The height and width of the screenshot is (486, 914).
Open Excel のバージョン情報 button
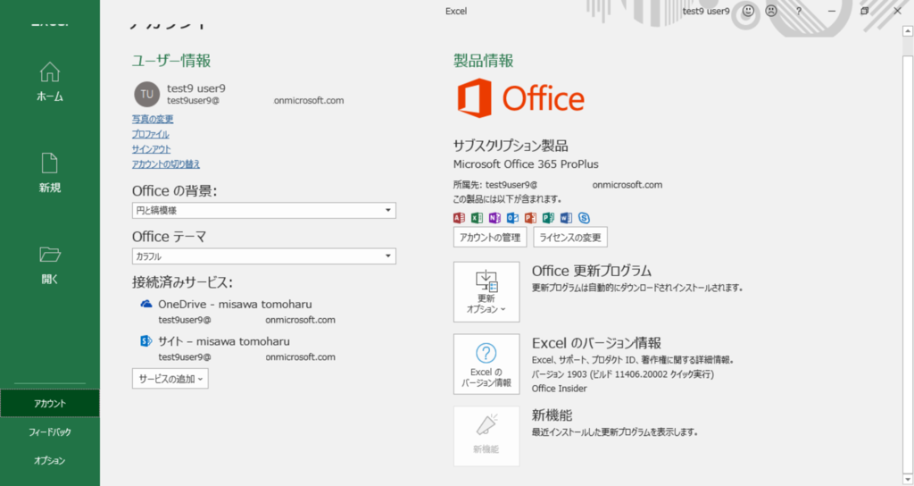pyautogui.click(x=486, y=364)
